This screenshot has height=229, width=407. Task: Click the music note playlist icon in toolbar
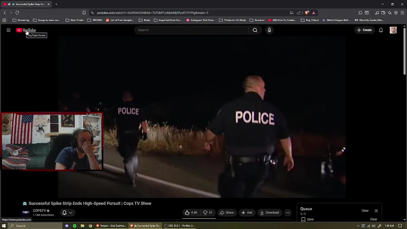(377, 13)
